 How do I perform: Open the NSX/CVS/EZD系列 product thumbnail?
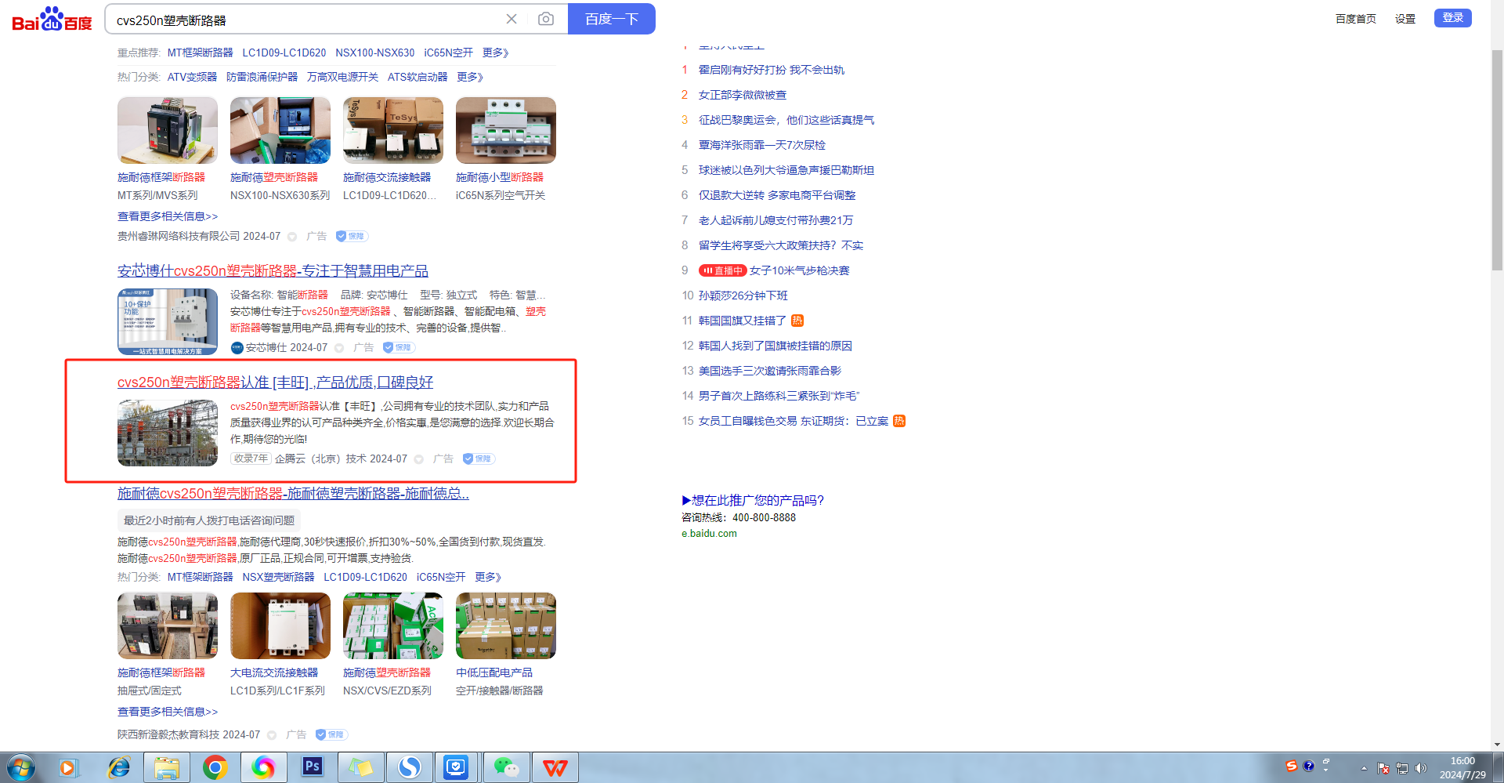tap(393, 625)
